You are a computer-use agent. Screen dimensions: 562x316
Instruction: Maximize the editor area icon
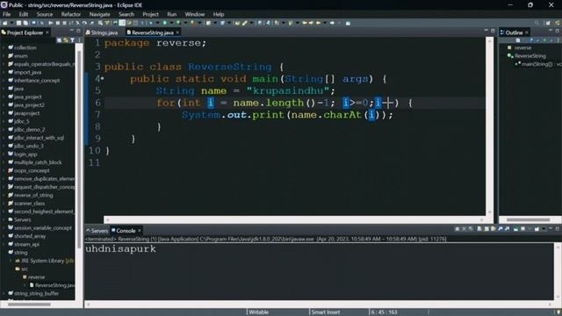493,31
